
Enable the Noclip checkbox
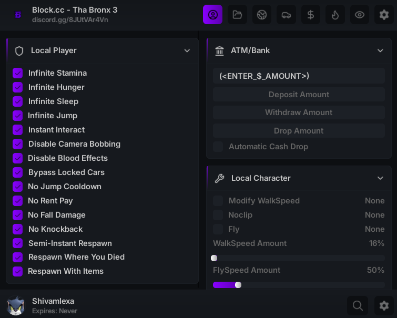(x=218, y=215)
